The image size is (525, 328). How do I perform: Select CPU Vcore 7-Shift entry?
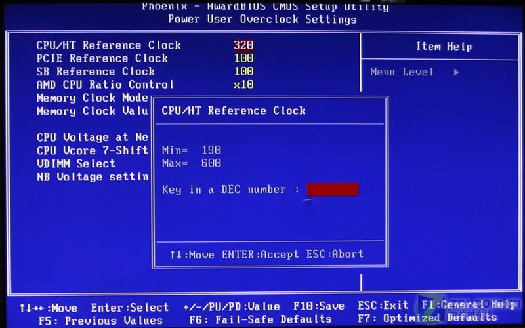click(92, 150)
